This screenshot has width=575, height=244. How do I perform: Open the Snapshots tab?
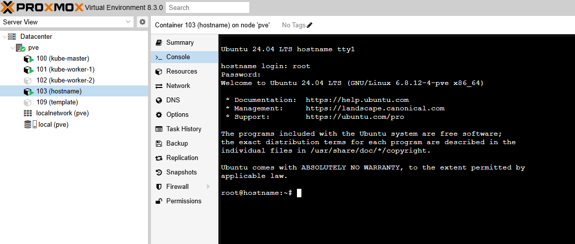pyautogui.click(x=184, y=172)
